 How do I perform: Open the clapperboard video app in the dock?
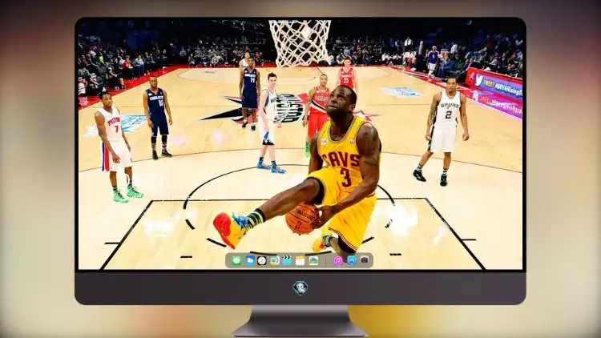click(x=287, y=260)
